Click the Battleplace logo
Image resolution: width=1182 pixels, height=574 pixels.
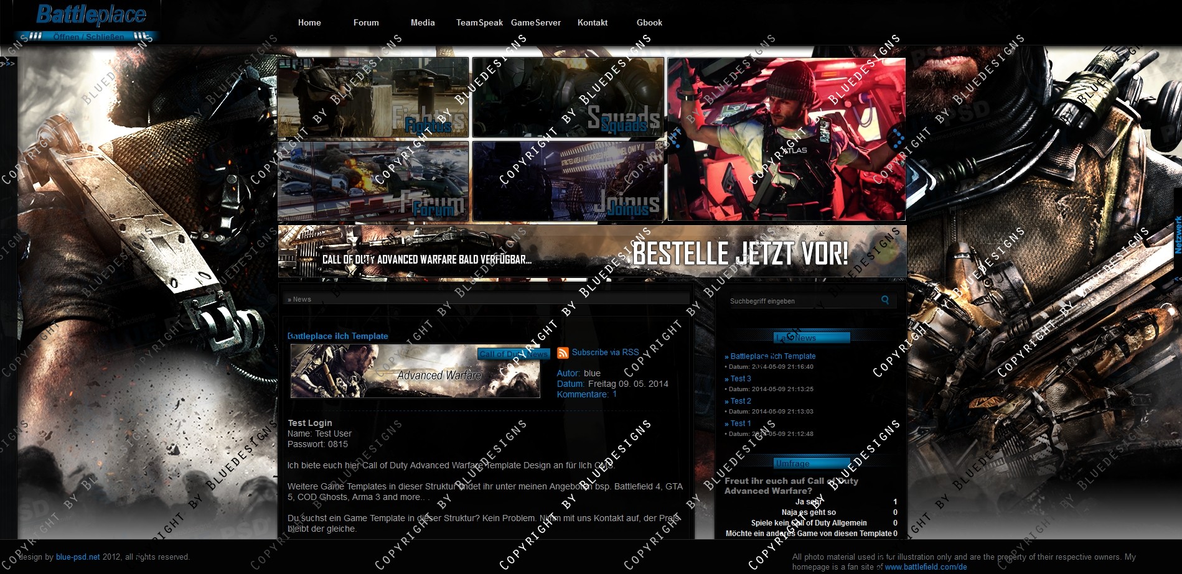tap(91, 14)
